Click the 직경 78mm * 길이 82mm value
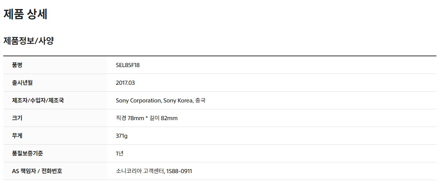Image resolution: width=440 pixels, height=193 pixels. click(147, 118)
